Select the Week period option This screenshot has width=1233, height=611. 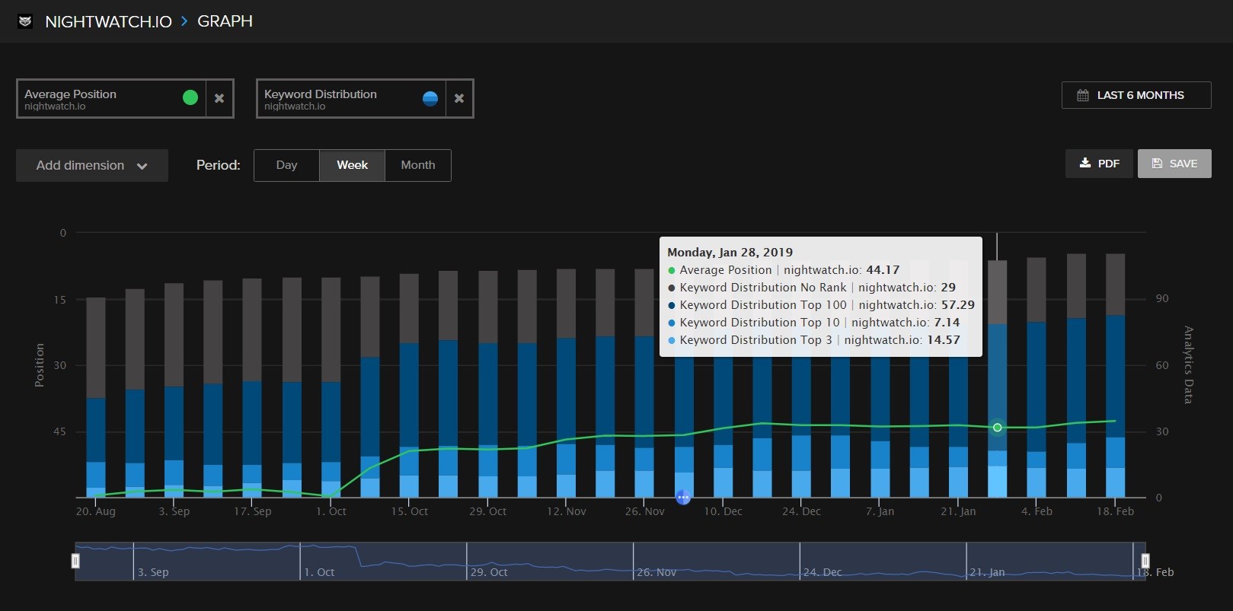(x=352, y=165)
